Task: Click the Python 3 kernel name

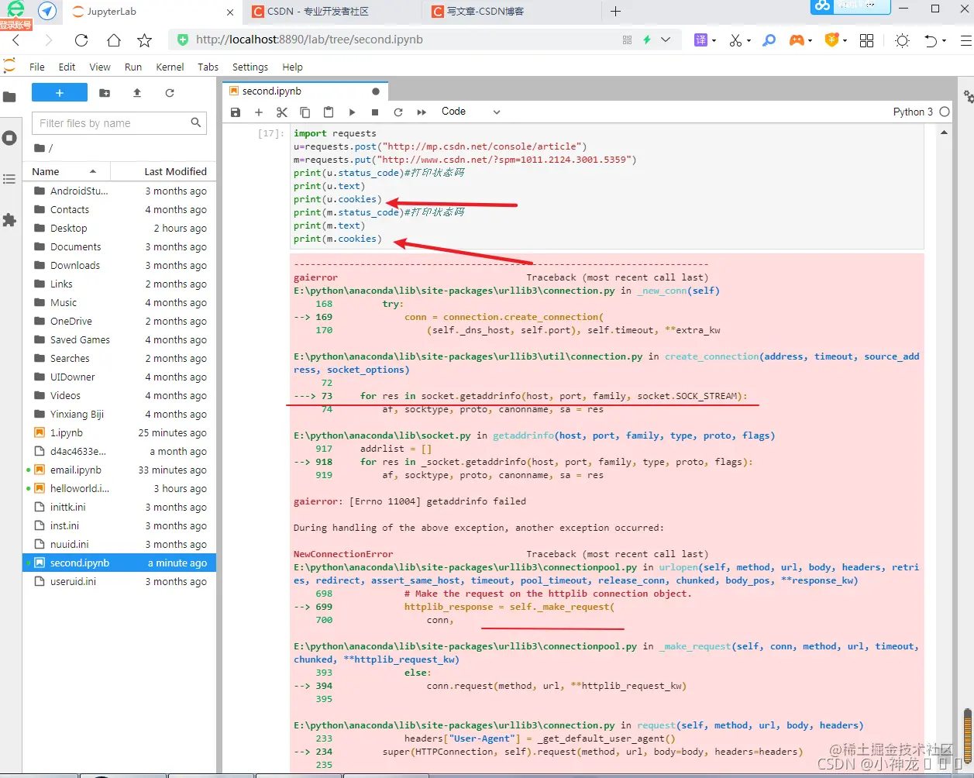Action: [913, 112]
